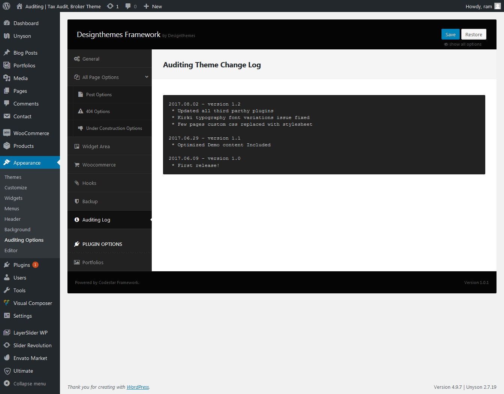504x394 pixels.
Task: Click the Blog Posts pushpin icon
Action: pyautogui.click(x=7, y=52)
